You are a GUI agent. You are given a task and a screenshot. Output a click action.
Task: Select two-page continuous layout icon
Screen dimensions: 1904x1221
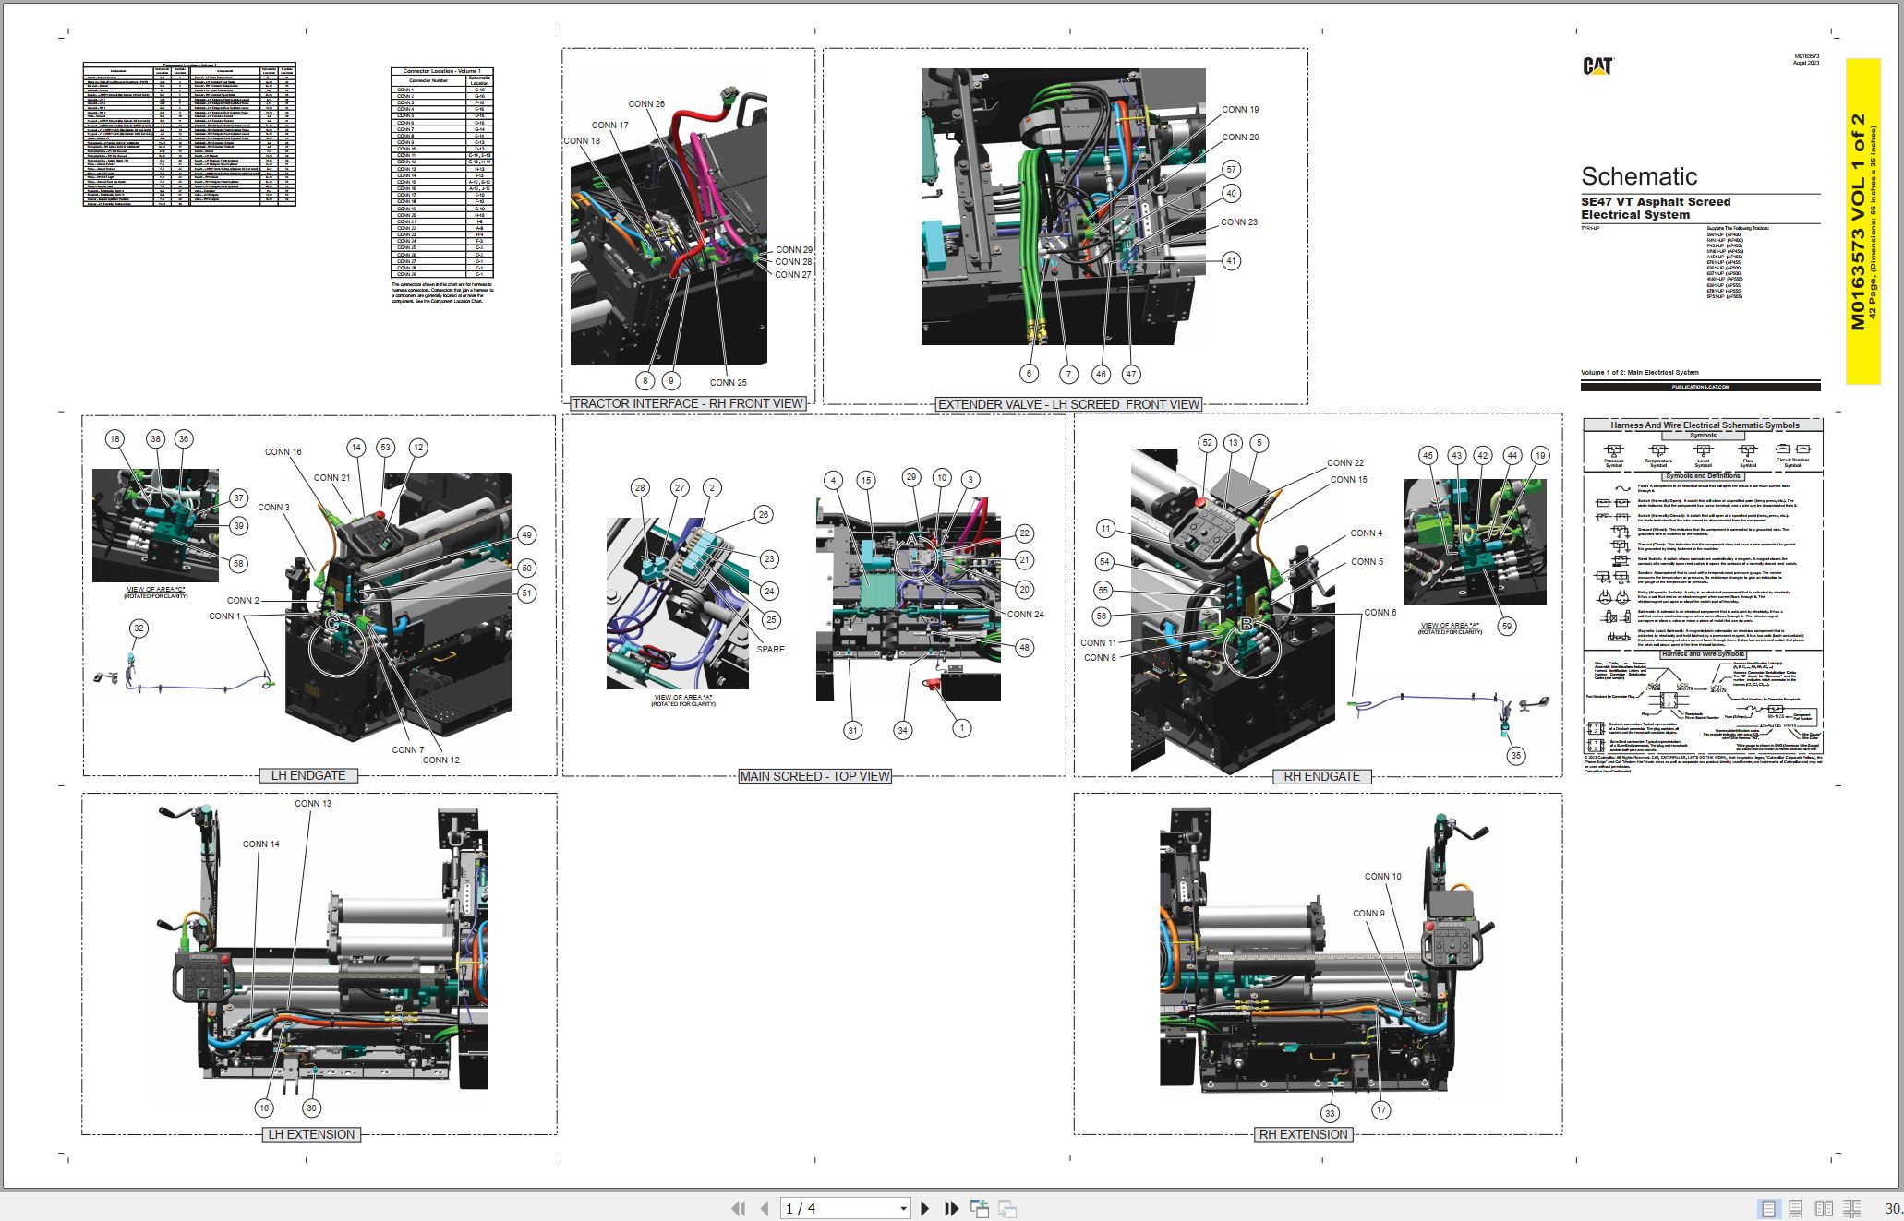[x=1852, y=1208]
